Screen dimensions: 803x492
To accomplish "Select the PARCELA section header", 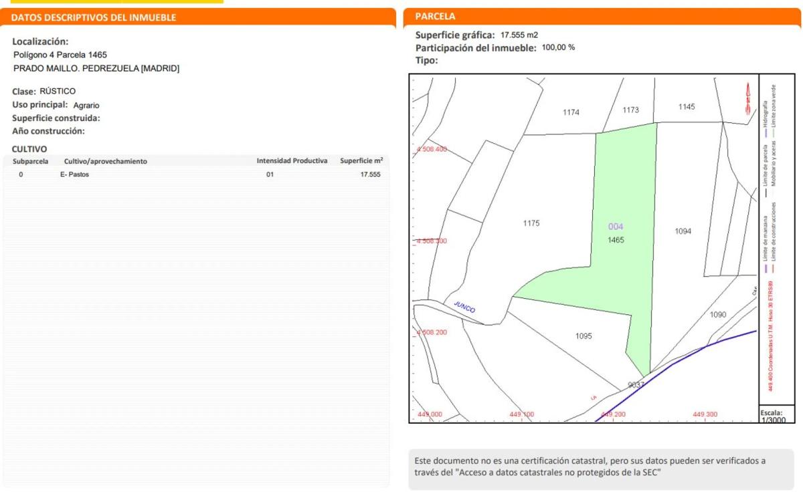I will (x=435, y=17).
